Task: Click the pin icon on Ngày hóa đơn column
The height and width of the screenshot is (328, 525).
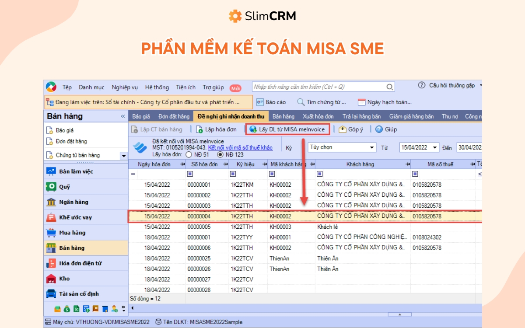Action: (182, 164)
